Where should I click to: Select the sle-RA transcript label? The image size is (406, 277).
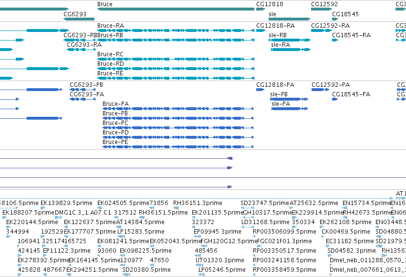click(x=281, y=45)
